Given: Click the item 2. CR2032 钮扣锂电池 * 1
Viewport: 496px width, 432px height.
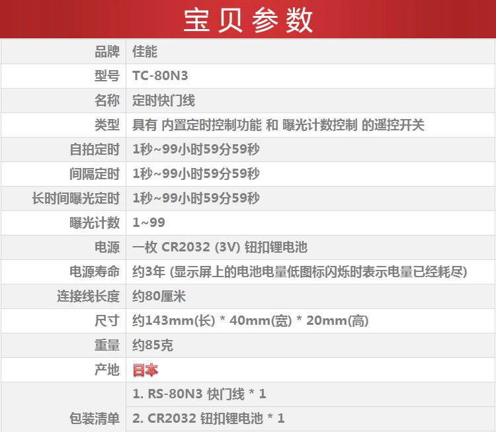Looking at the screenshot, I should pos(208,418).
